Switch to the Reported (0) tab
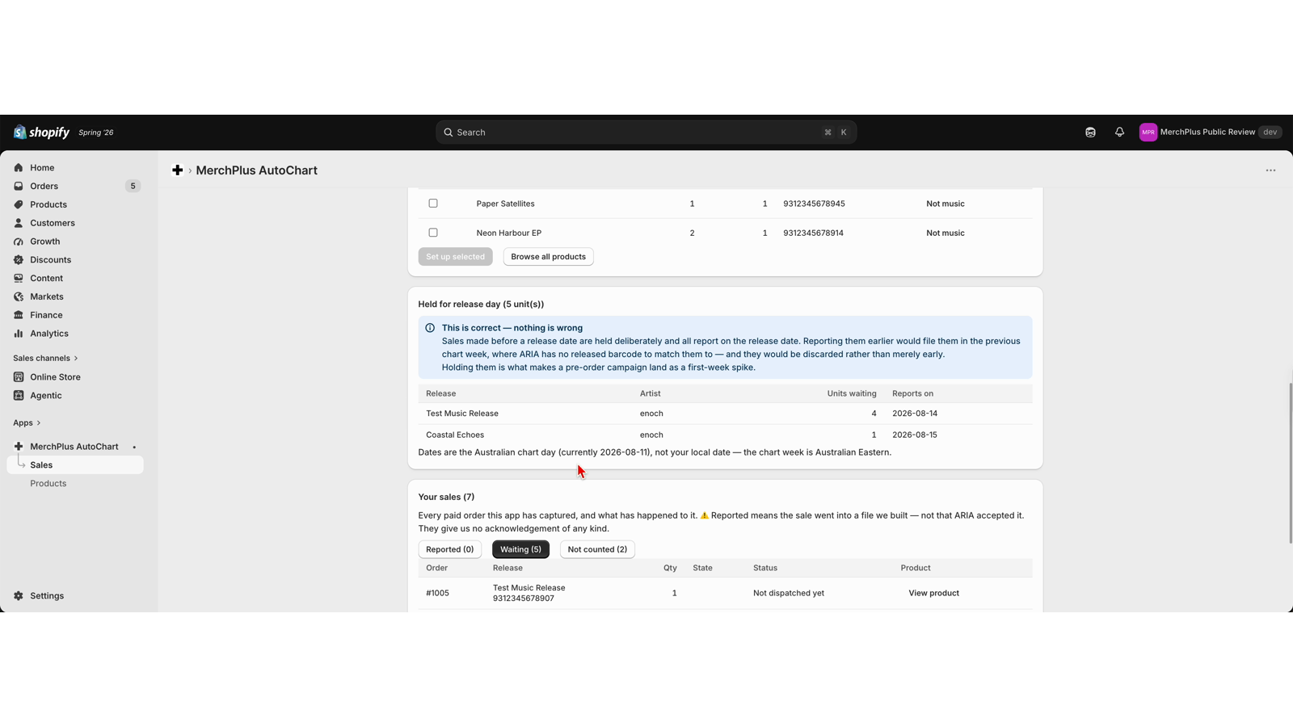The image size is (1293, 727). [x=450, y=549]
